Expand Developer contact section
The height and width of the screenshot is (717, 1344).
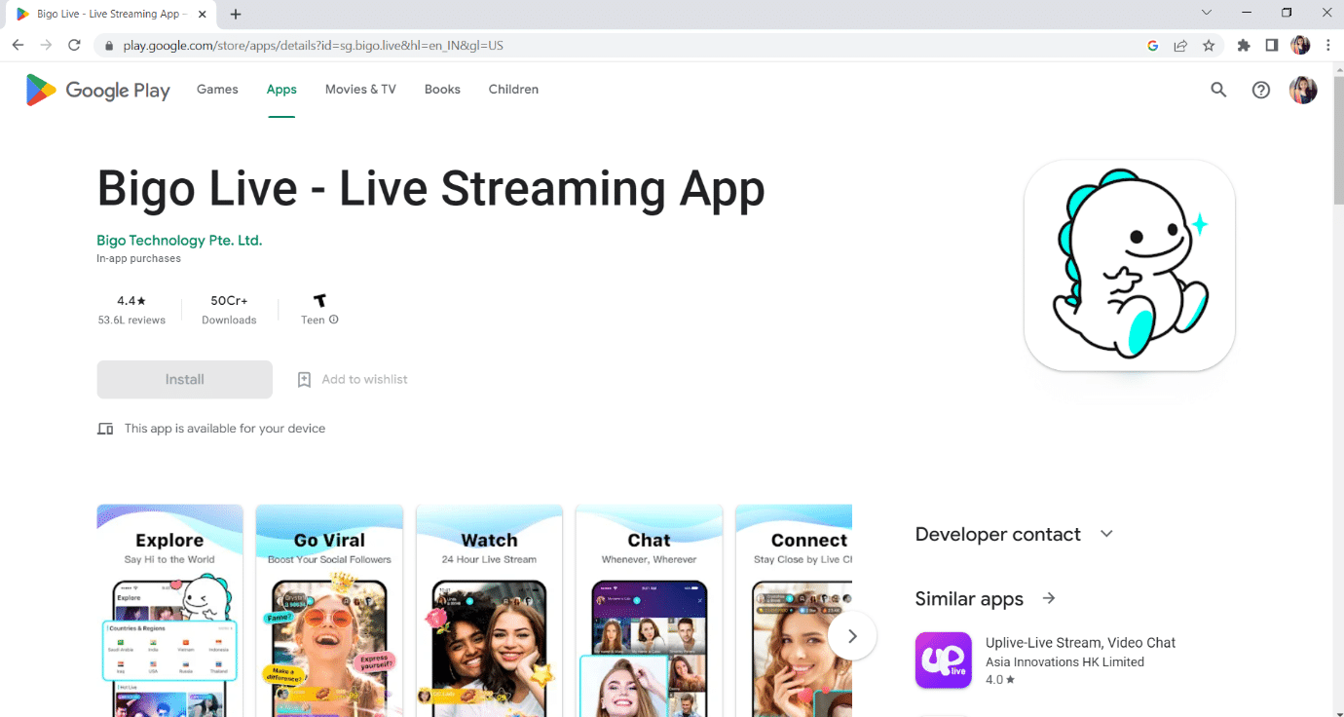click(1106, 534)
